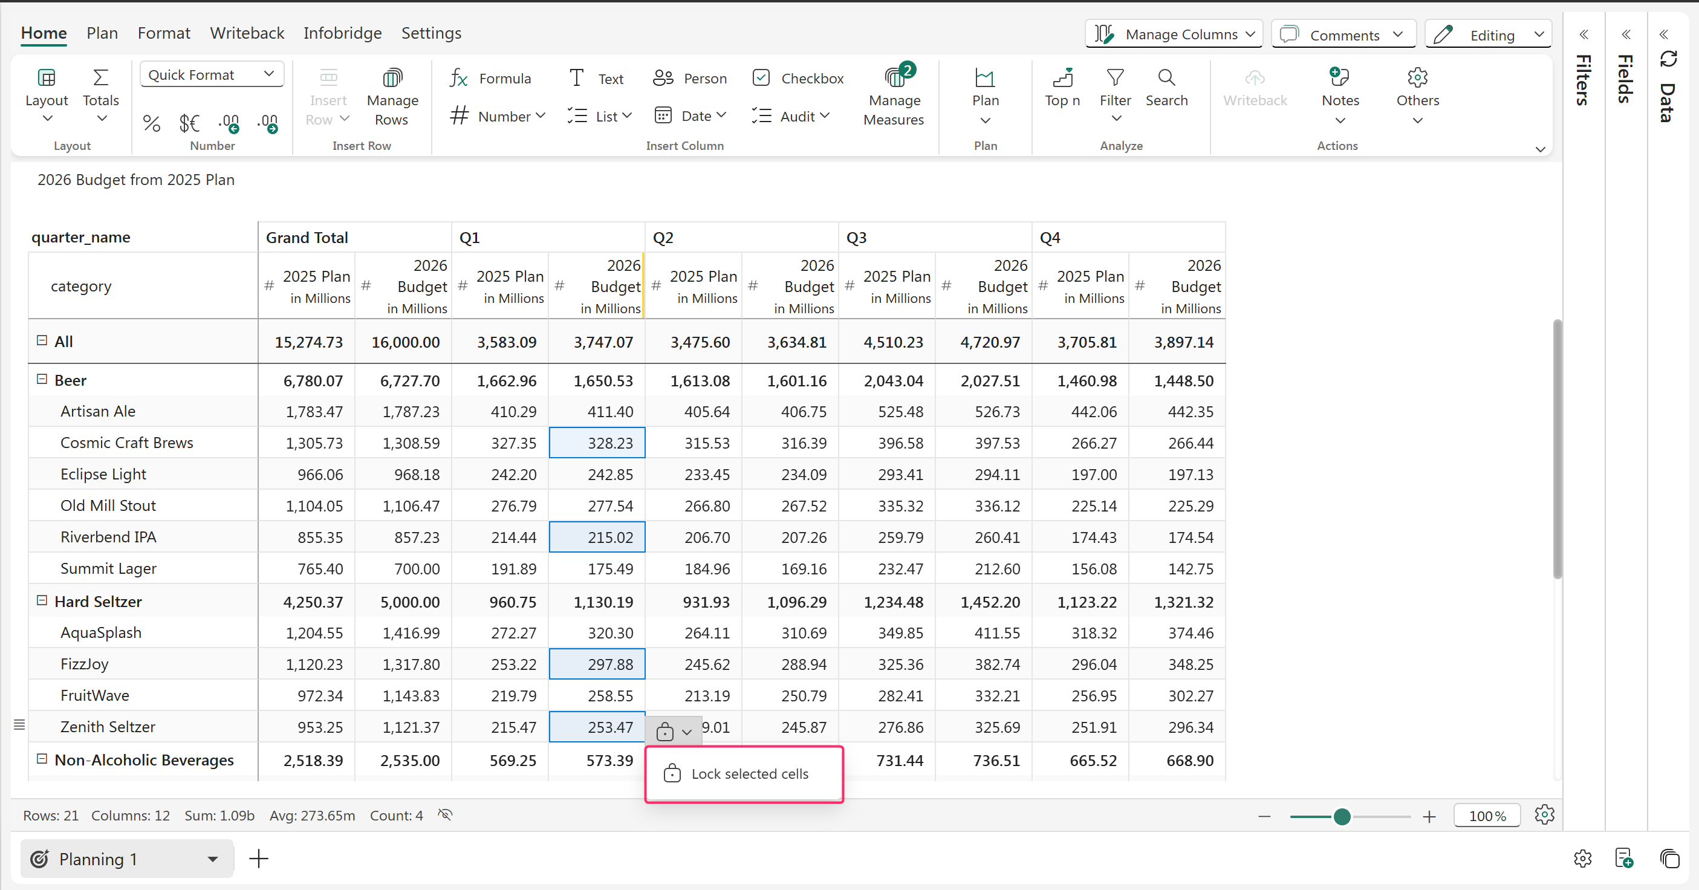The image size is (1699, 890).
Task: Insert a Checkbox column
Action: pos(798,79)
